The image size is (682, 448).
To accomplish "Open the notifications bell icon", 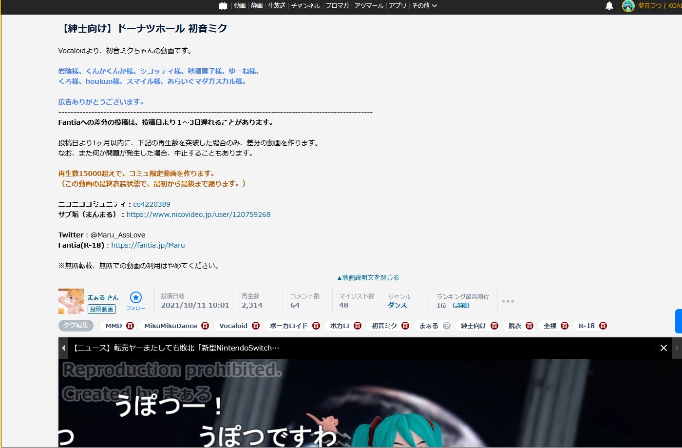I will pos(609,6).
